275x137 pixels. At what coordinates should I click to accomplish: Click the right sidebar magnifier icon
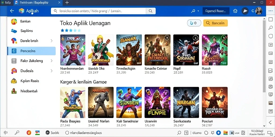[x=270, y=28]
